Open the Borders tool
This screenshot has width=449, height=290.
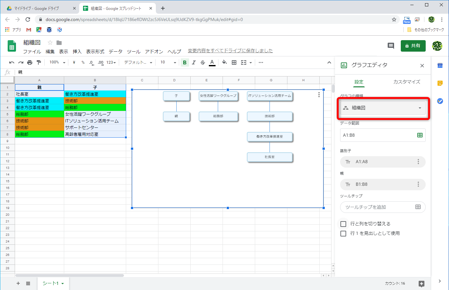coord(234,62)
